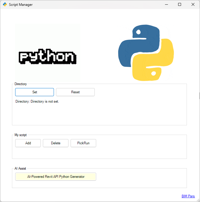This screenshot has width=200, height=202.
Task: Delete the selected script
Action: coord(56,143)
